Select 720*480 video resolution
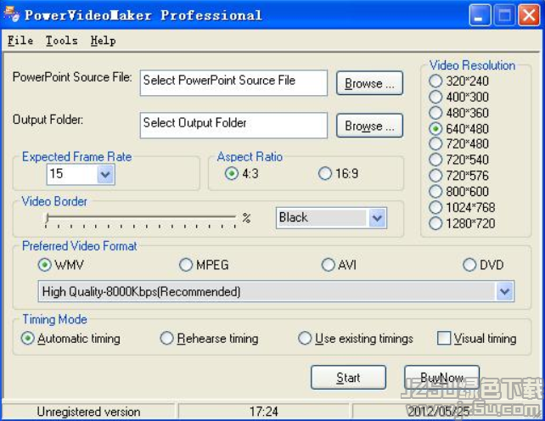Image resolution: width=545 pixels, height=421 pixels. click(x=458, y=143)
